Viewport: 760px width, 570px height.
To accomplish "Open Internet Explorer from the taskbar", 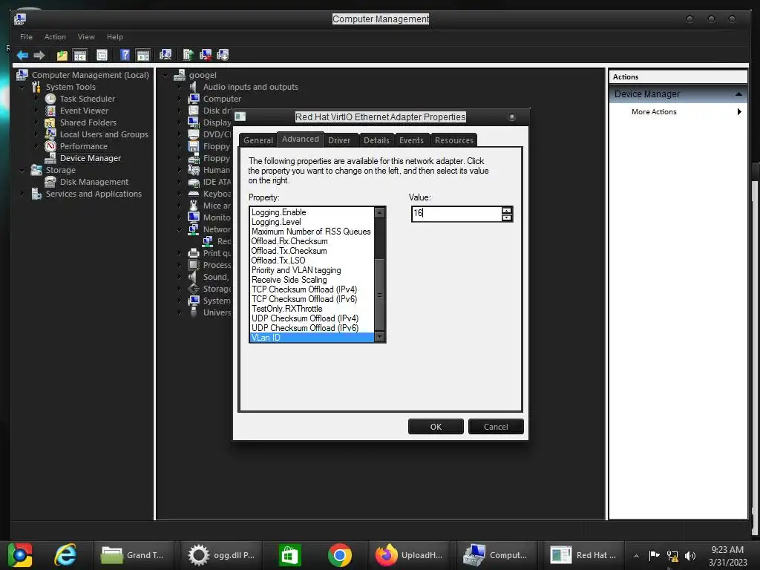I will pyautogui.click(x=65, y=554).
